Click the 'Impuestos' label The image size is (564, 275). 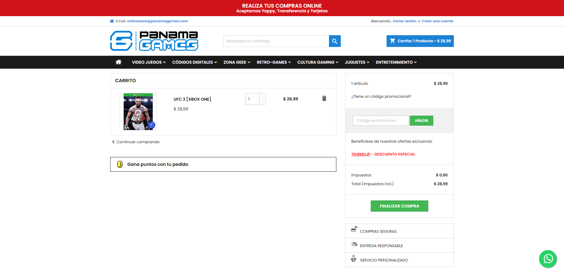(x=361, y=175)
